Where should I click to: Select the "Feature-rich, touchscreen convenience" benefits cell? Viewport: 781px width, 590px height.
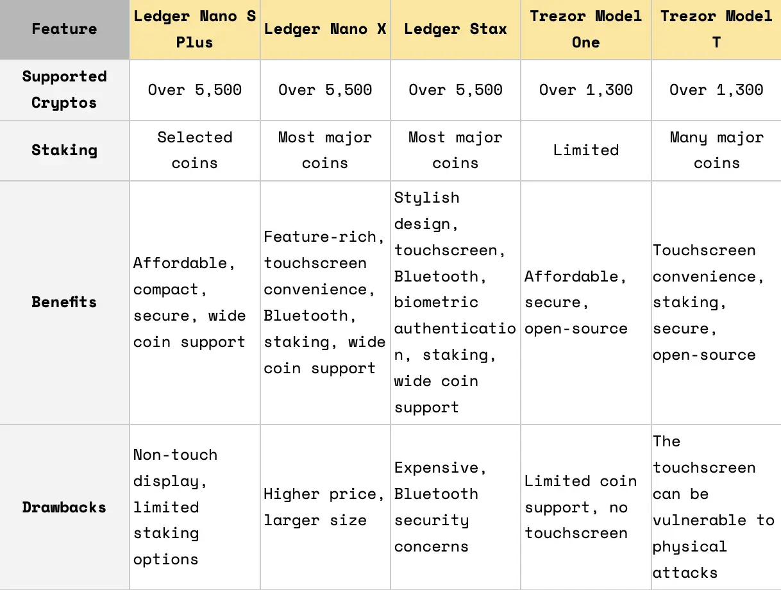[325, 302]
